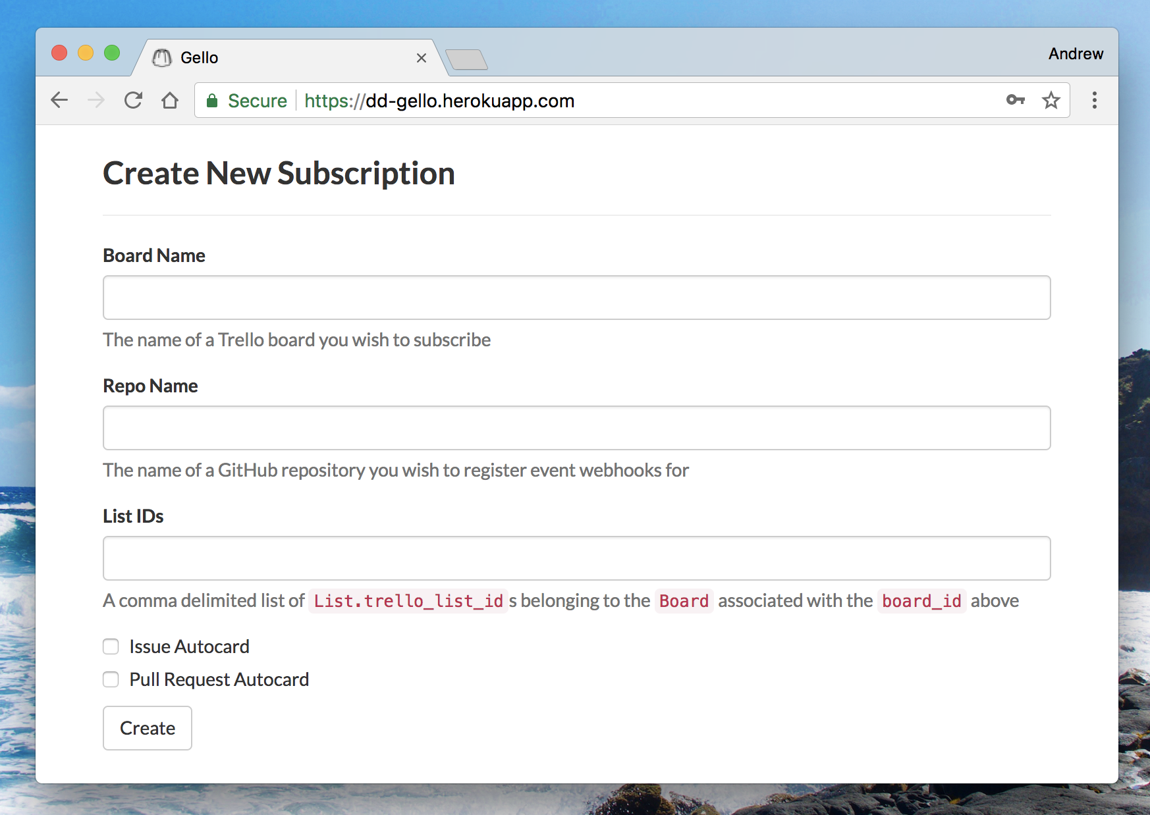The image size is (1150, 815).
Task: Click into the List IDs field
Action: click(577, 558)
